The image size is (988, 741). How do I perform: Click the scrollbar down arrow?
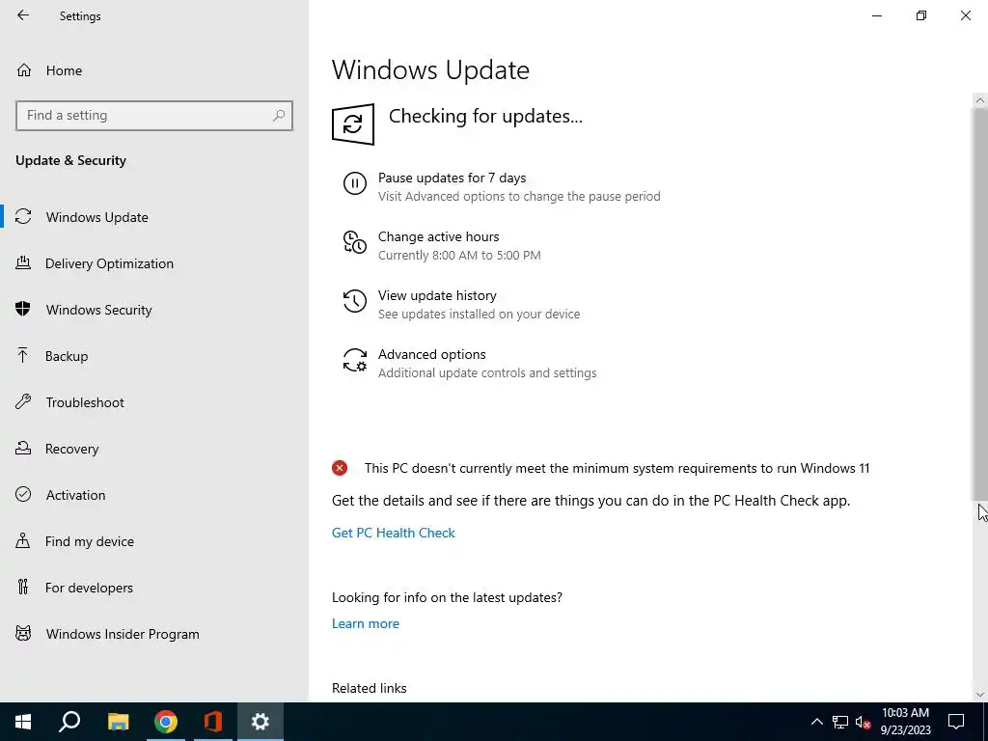(980, 695)
